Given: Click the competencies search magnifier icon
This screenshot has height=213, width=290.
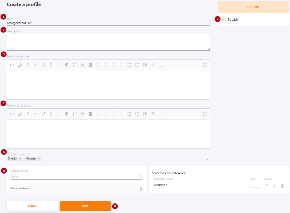Looking at the screenshot, I should pos(140,177).
